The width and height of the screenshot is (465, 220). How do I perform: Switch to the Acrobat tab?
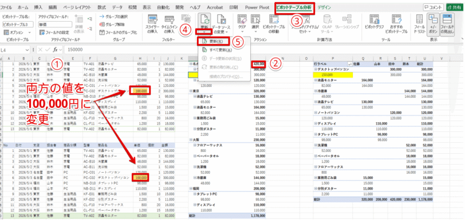pyautogui.click(x=215, y=7)
